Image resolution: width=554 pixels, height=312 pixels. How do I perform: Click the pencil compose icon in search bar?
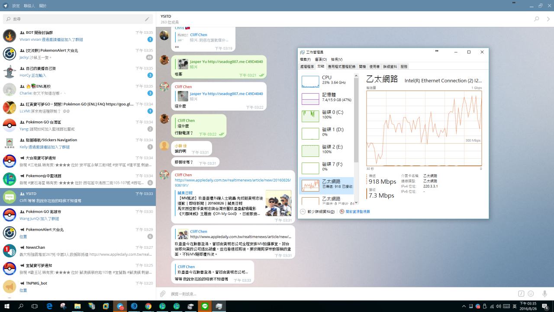click(x=147, y=19)
